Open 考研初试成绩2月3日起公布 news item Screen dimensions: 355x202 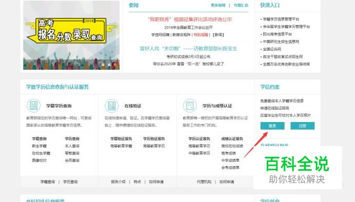point(188,56)
